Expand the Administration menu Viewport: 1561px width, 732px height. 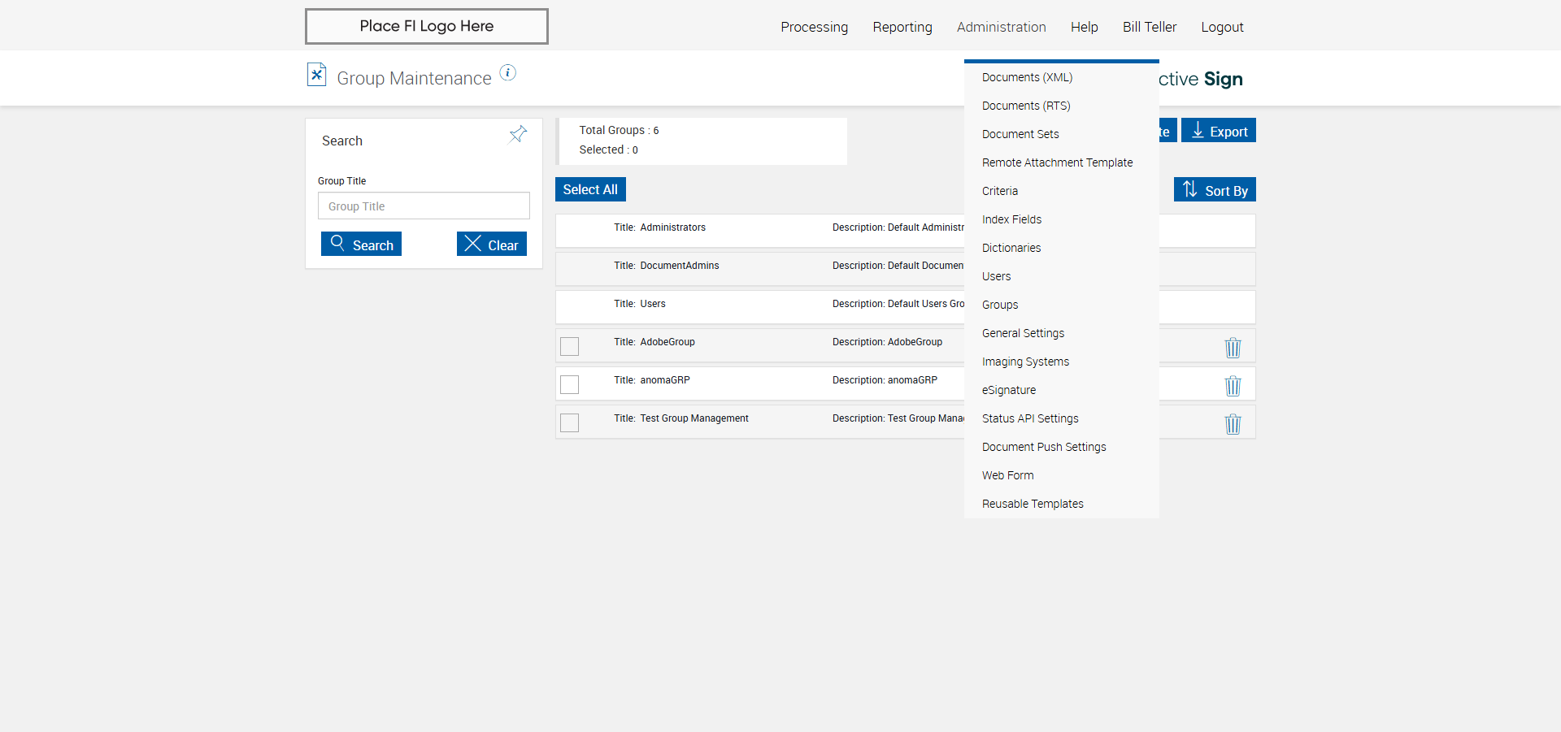point(1001,27)
